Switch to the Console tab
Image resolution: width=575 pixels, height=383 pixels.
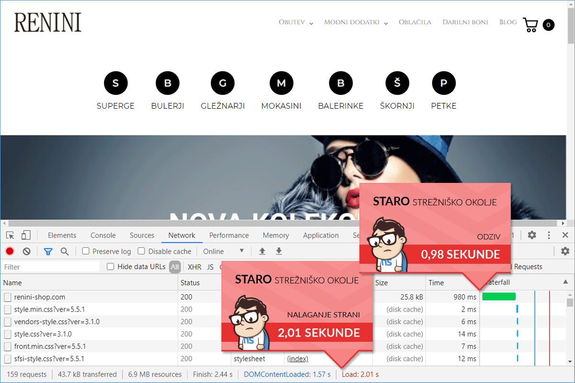tap(103, 235)
